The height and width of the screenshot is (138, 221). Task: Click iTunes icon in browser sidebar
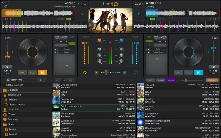[x=5, y=115]
